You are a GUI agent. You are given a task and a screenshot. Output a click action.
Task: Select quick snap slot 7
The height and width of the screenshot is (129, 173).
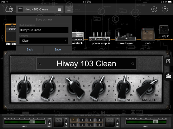click(91, 125)
